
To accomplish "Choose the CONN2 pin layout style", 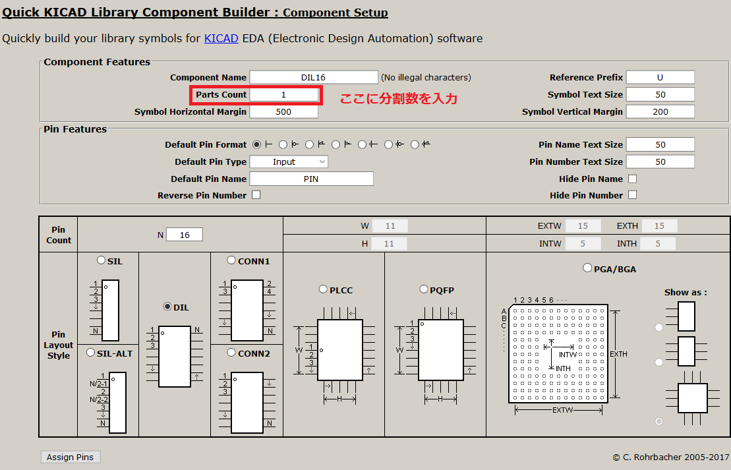I will [231, 353].
